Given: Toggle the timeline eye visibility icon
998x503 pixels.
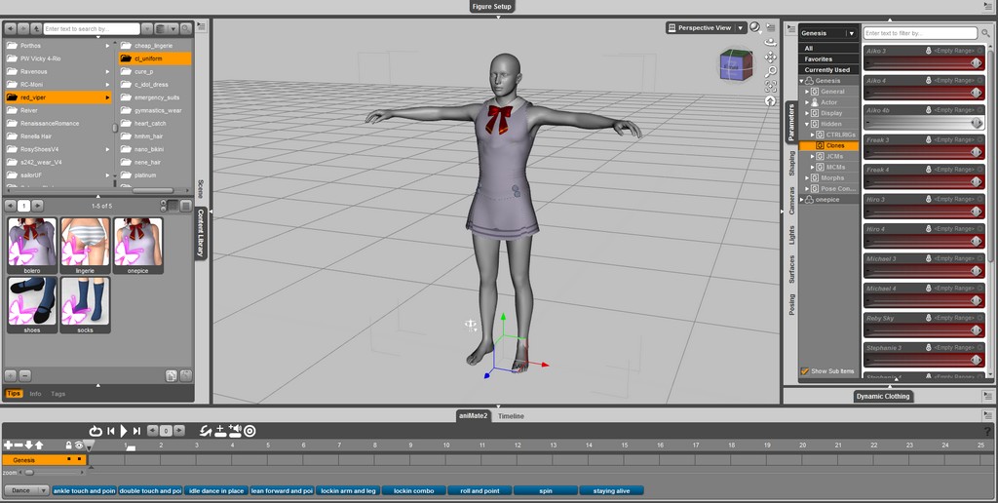Looking at the screenshot, I should 79,445.
